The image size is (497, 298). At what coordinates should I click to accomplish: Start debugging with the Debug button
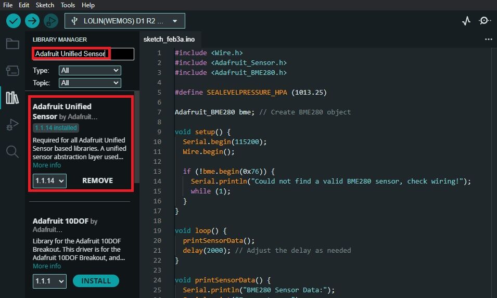(x=50, y=21)
